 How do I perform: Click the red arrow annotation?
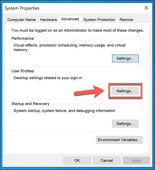pyautogui.click(x=89, y=91)
